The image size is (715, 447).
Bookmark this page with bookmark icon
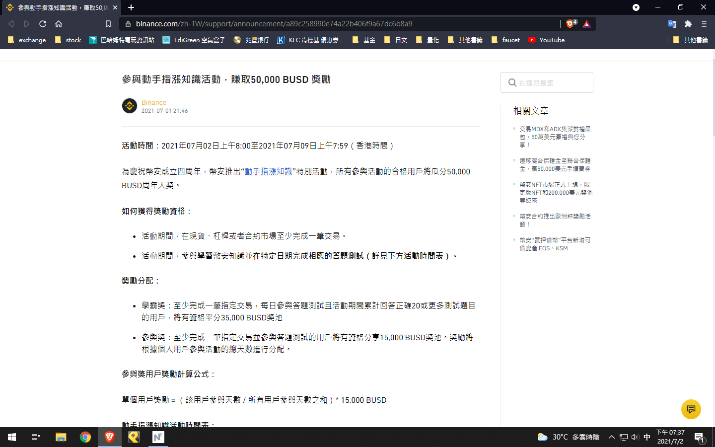108,24
